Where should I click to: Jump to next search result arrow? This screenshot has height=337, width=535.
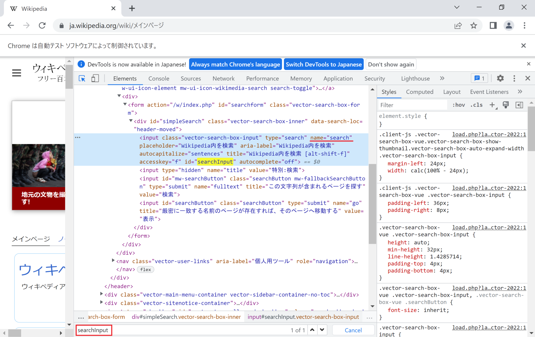coord(322,330)
